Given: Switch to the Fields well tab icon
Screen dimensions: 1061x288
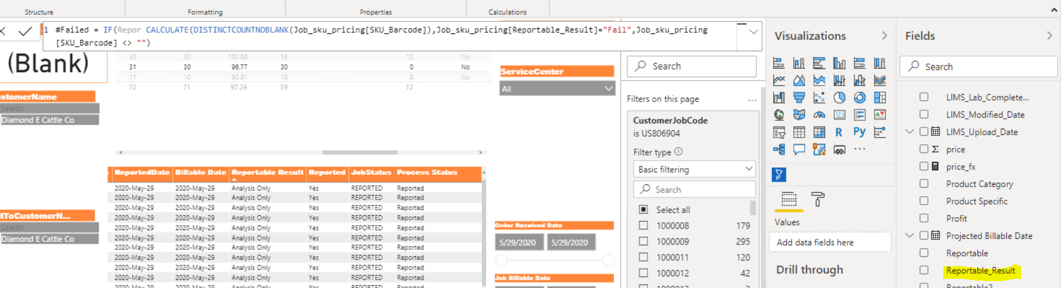Looking at the screenshot, I should tap(789, 200).
